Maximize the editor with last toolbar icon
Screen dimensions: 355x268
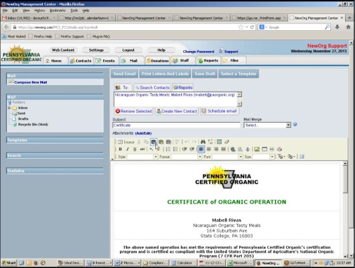pos(302,157)
